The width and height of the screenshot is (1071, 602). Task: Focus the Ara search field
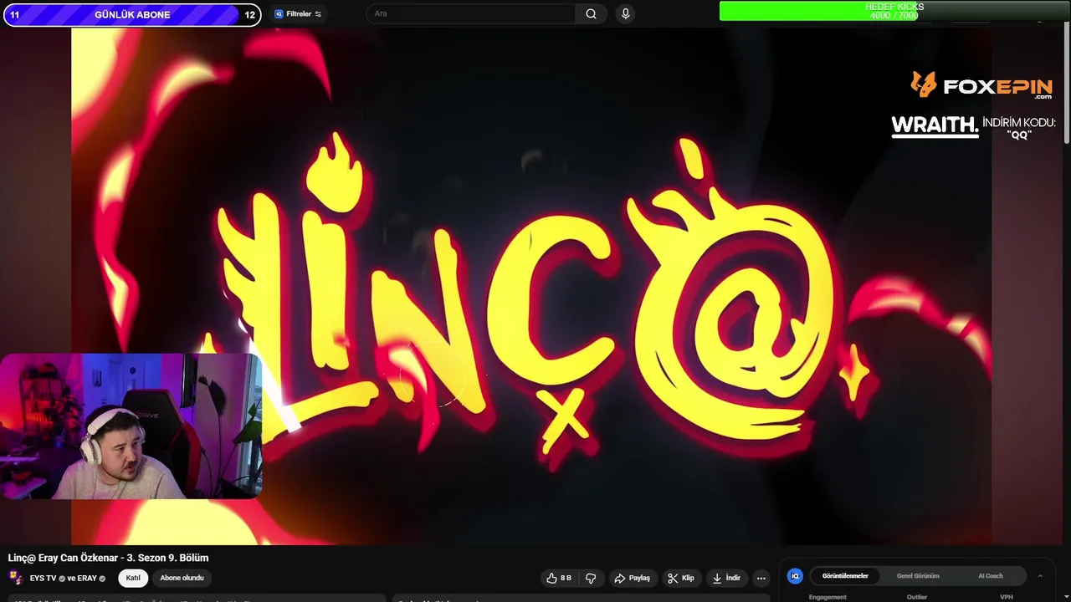coord(471,13)
